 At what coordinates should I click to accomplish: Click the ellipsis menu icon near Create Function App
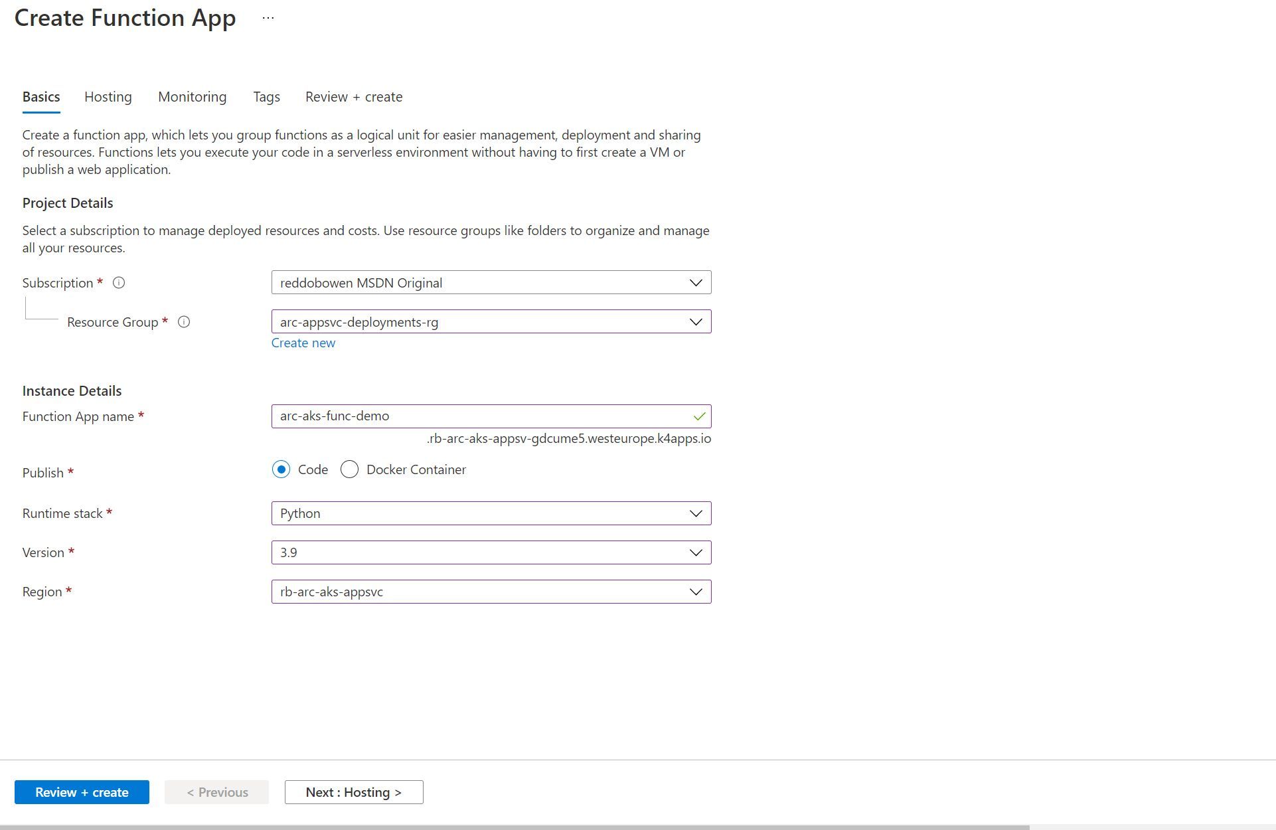pyautogui.click(x=269, y=18)
